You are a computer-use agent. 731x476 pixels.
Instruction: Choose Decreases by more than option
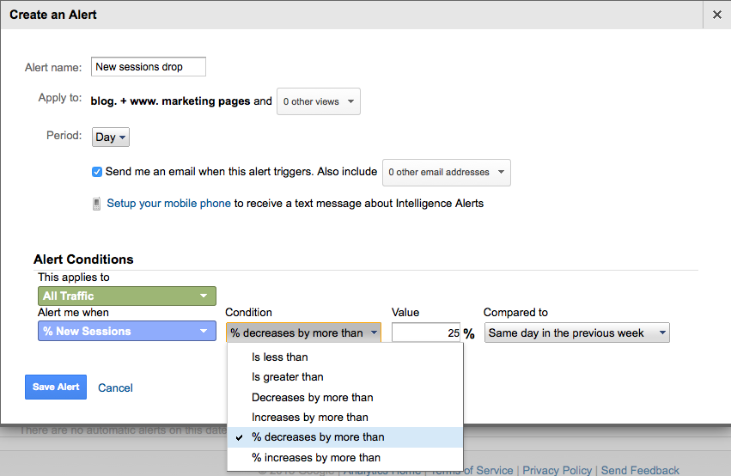(345, 397)
